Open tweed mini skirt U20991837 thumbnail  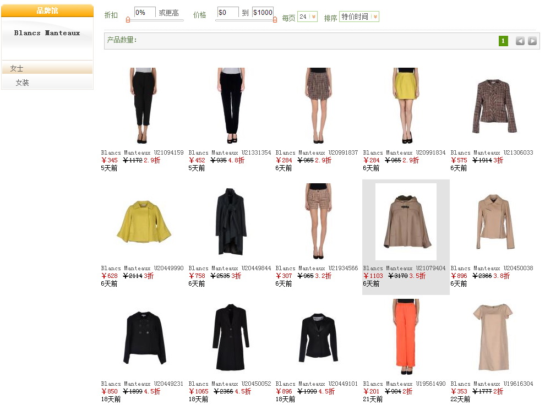(x=318, y=106)
